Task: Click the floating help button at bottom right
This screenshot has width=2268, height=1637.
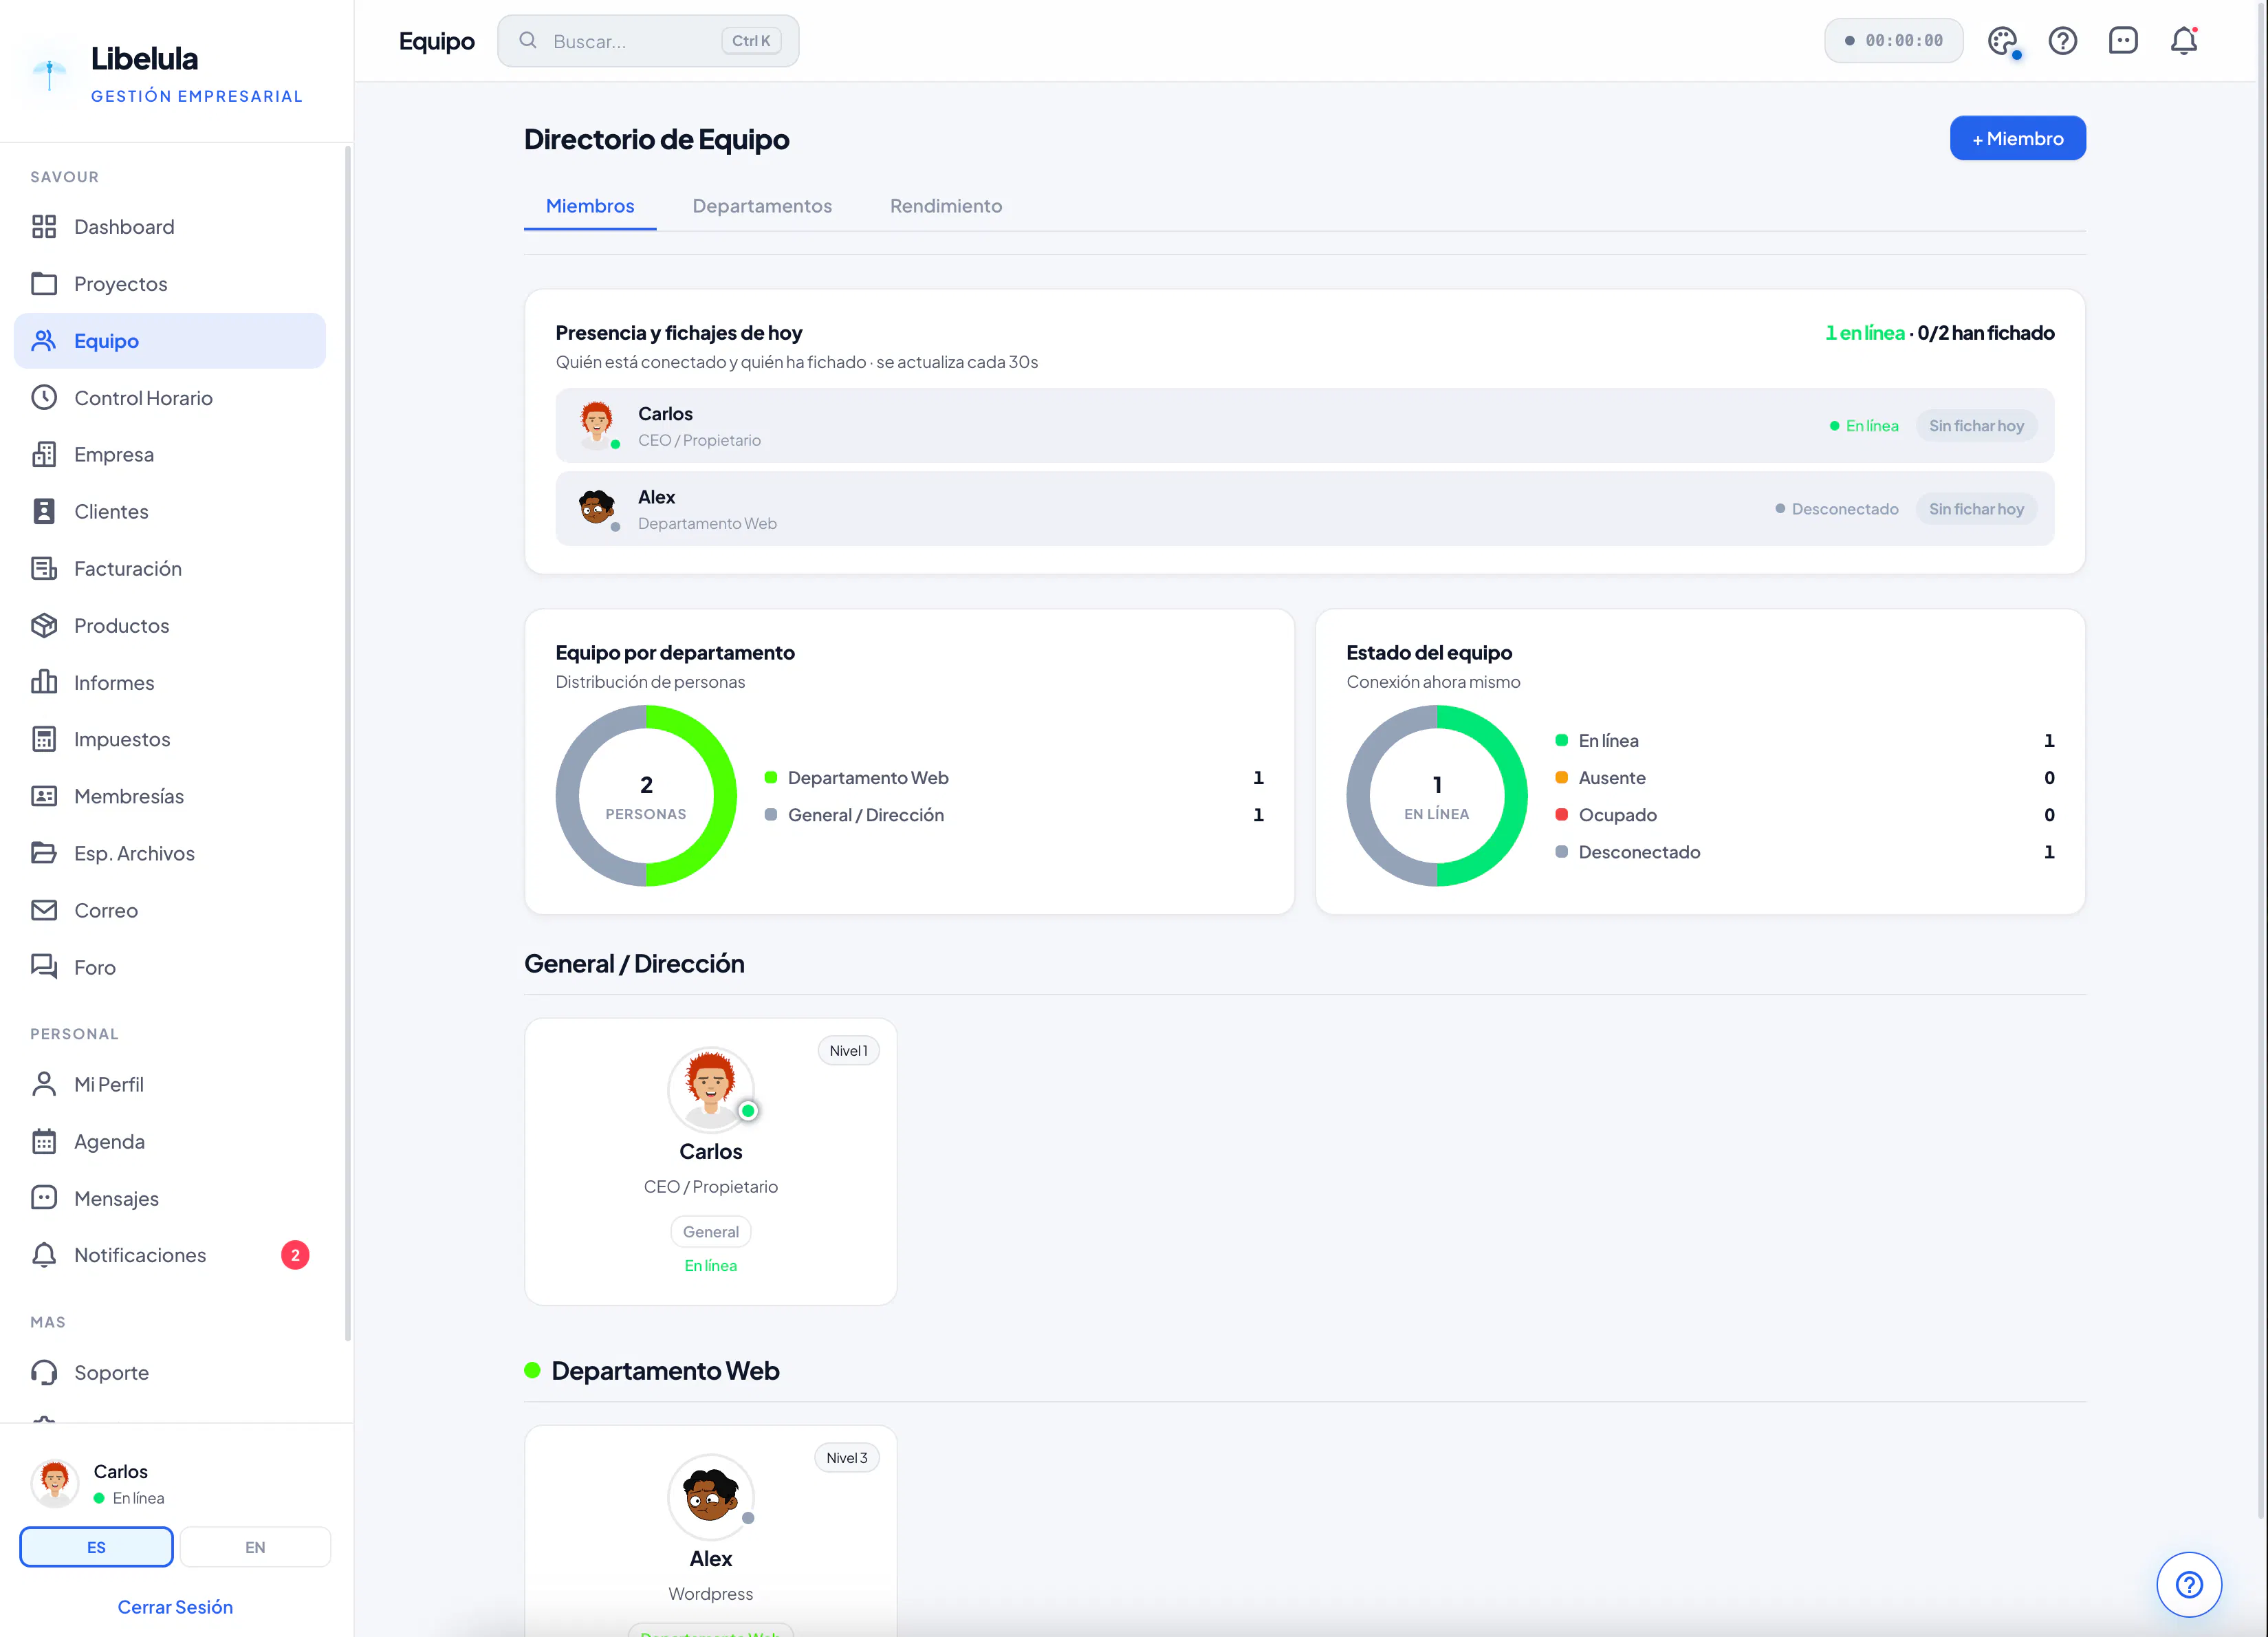Action: coord(2189,1584)
